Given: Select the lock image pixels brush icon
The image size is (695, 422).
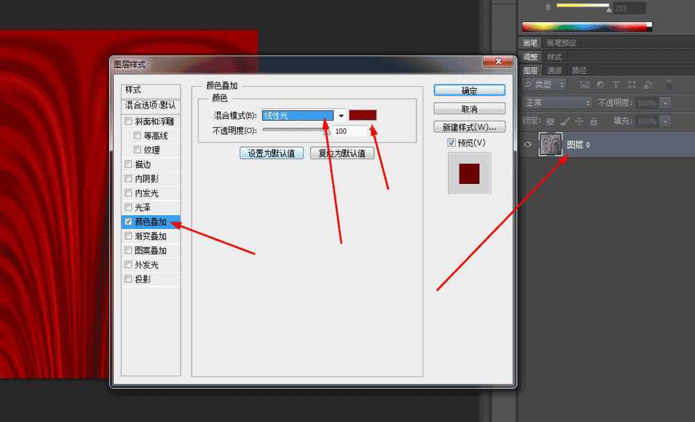Looking at the screenshot, I should pyautogui.click(x=562, y=121).
